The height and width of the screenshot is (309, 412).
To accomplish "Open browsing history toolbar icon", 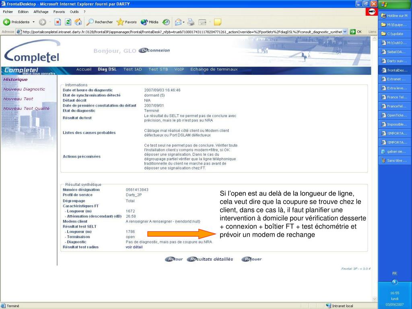I will tap(166, 22).
